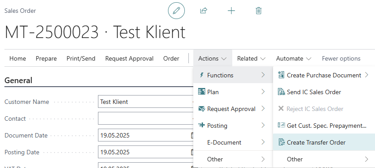Collapse the Actions dropdown menu
The image size is (375, 168).
[212, 58]
